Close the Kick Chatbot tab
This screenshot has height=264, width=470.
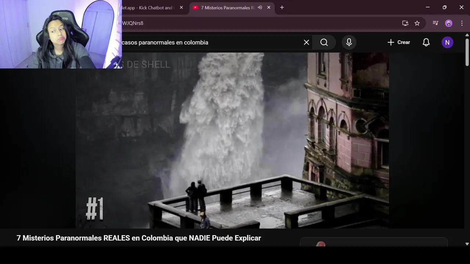click(x=181, y=7)
